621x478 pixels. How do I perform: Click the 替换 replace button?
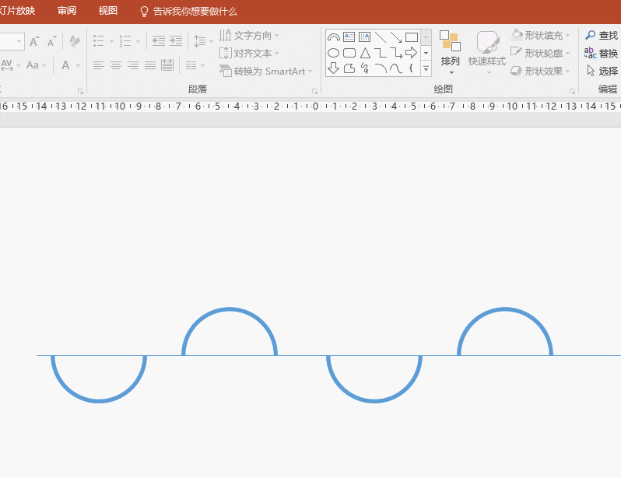tap(602, 53)
